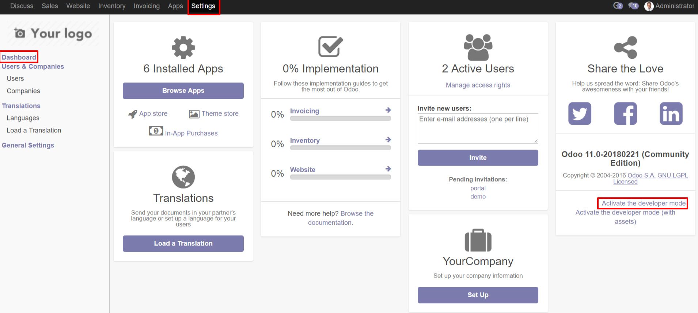Open Invoicing implementation arrow
The image size is (698, 313).
tap(388, 110)
